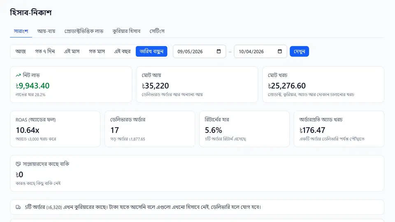
Task: Click the ডেলিভারড অর্ডার label
Action: coord(128,120)
